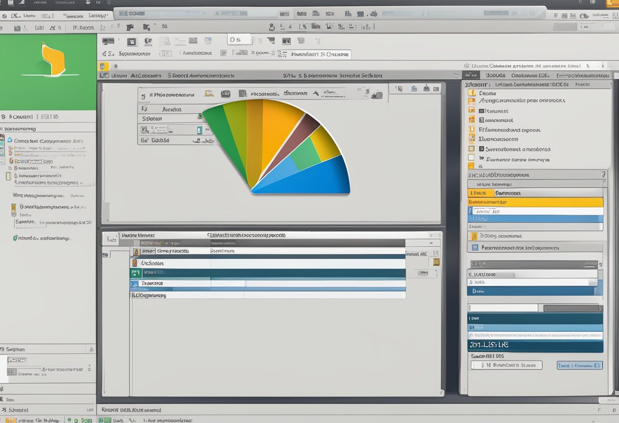
Task: Toggle the empty white checkbox in the right panel list
Action: (471, 158)
